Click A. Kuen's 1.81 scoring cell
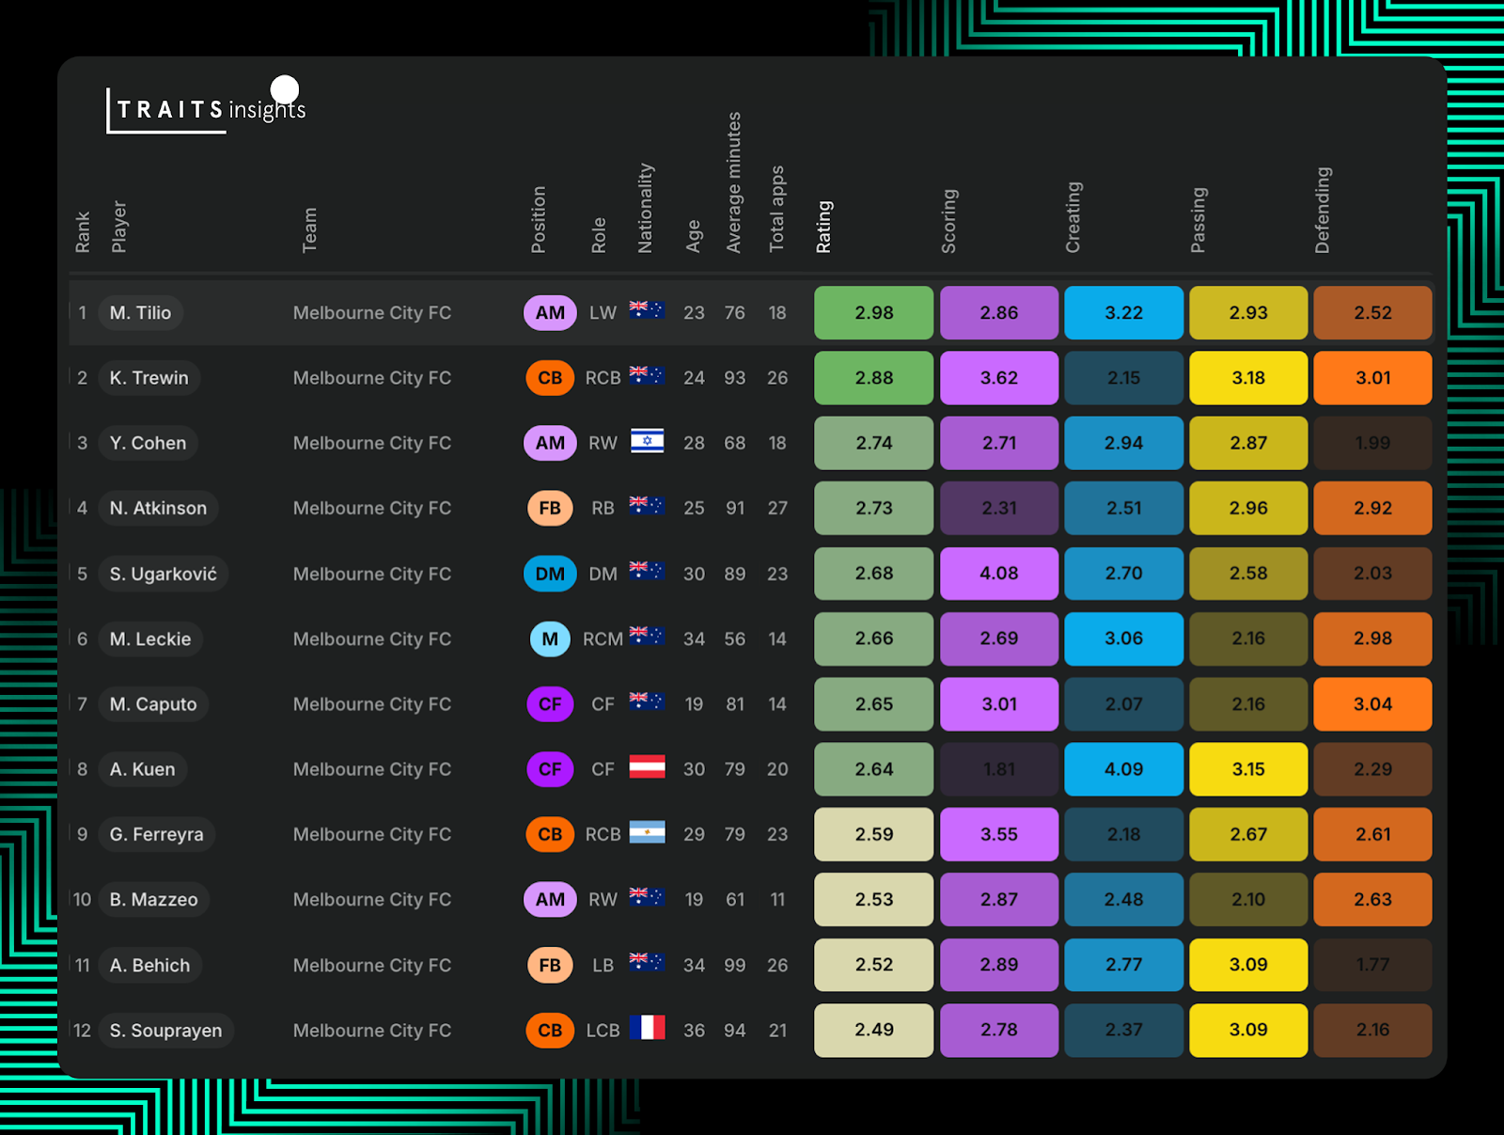Image resolution: width=1504 pixels, height=1135 pixels. (999, 769)
